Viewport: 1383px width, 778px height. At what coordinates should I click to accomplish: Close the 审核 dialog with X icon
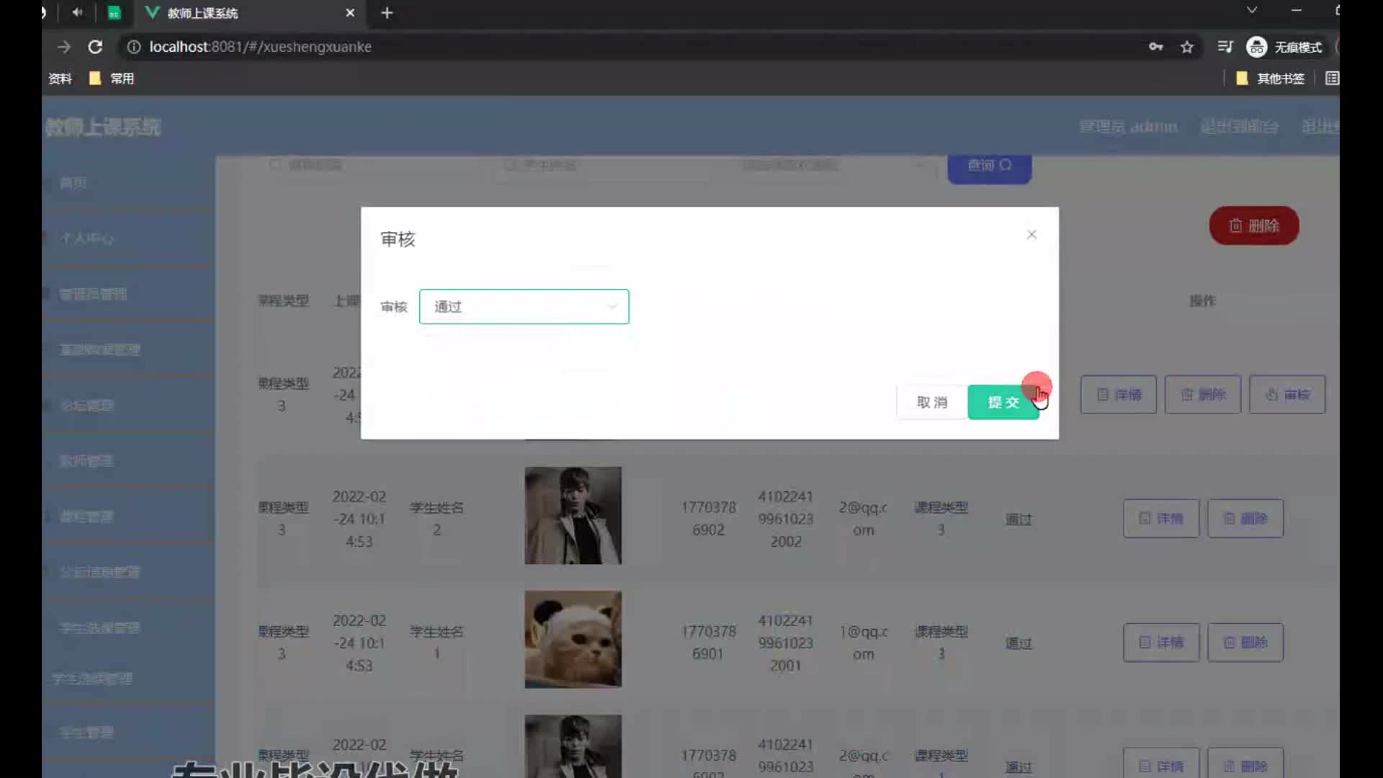pyautogui.click(x=1031, y=235)
